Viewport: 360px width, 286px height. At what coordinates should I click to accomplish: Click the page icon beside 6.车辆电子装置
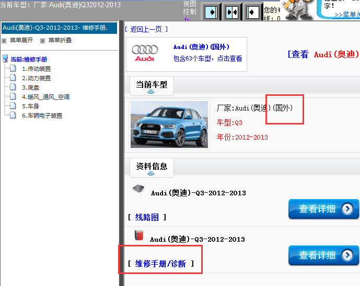[13, 115]
